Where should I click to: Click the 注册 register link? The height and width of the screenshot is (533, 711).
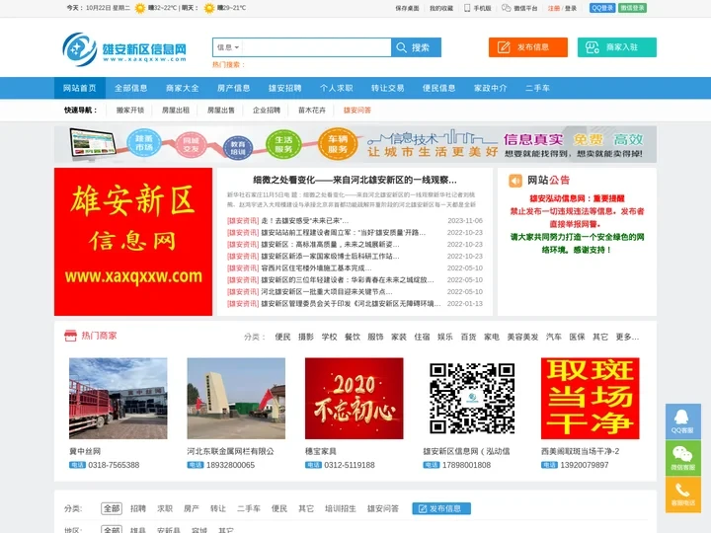click(x=554, y=8)
